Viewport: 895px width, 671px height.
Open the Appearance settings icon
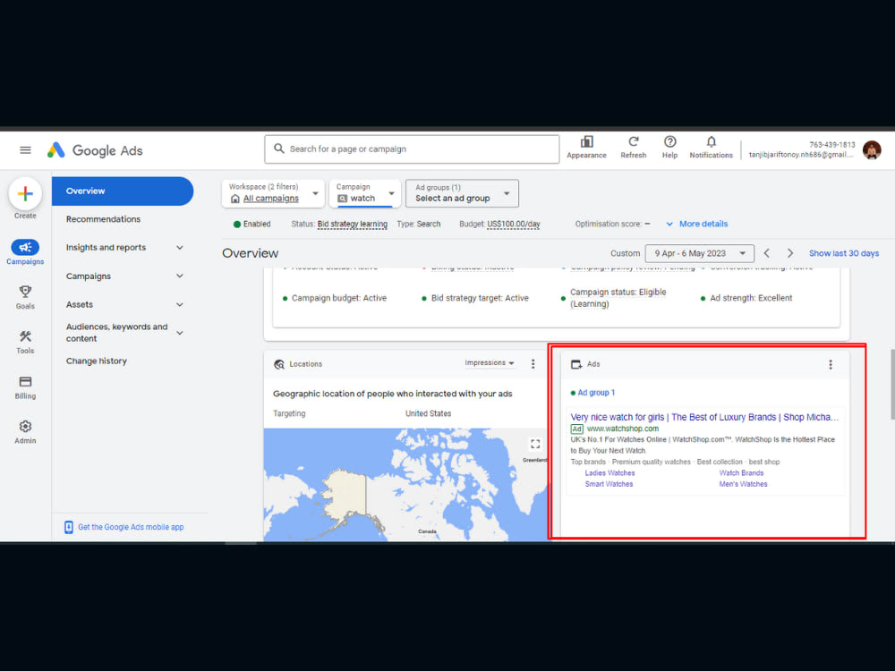point(586,142)
